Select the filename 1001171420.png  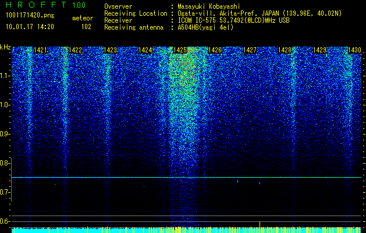click(x=30, y=16)
